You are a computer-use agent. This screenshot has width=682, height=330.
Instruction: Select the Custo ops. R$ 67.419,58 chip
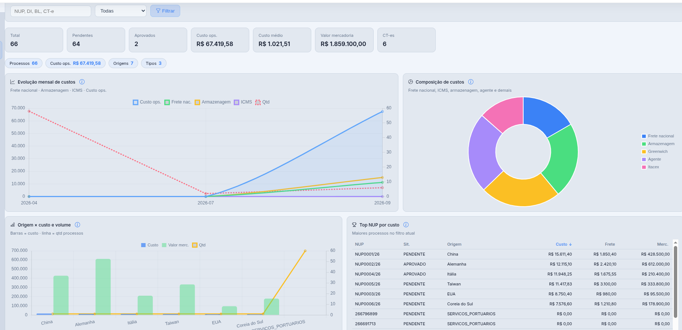tap(75, 63)
